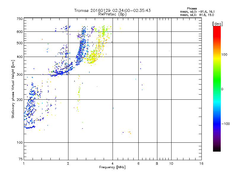237x178 pixels.
Task: Click the x-axis '16' tick label
Action: click(x=201, y=163)
